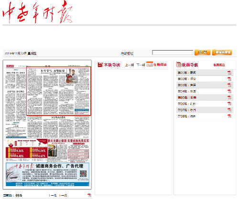The image size is (239, 199).
Task: Click the 当前版 05版 label
Action: pos(12,195)
